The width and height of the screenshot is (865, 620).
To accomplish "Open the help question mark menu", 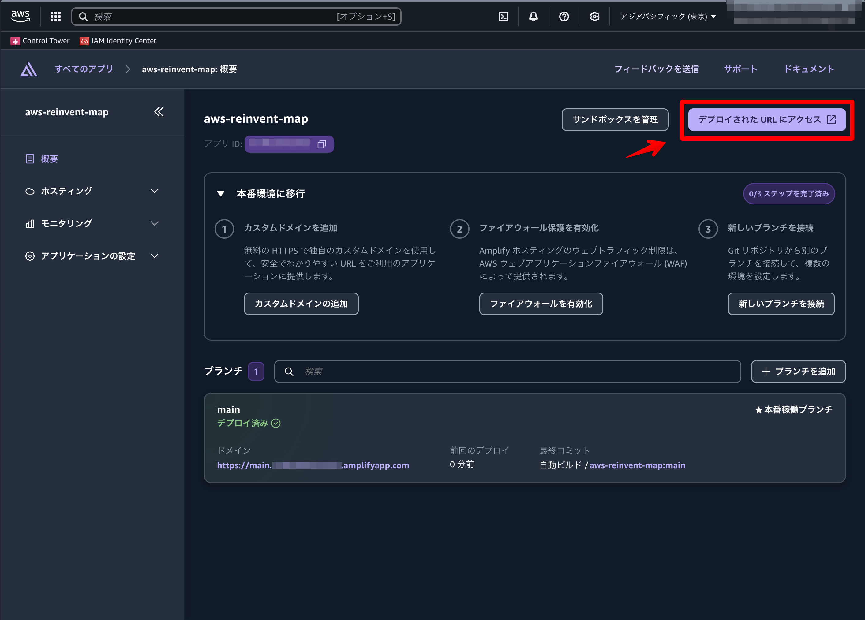I will (x=564, y=17).
